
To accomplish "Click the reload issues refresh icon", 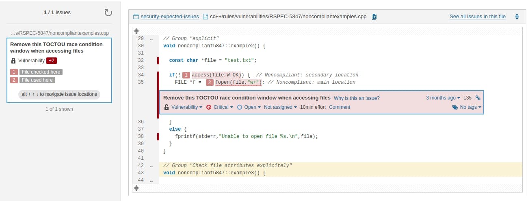I will point(108,13).
